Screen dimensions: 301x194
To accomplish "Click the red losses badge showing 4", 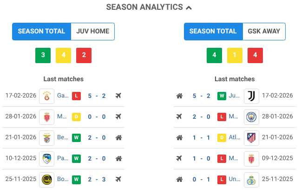I will pyautogui.click(x=255, y=55).
